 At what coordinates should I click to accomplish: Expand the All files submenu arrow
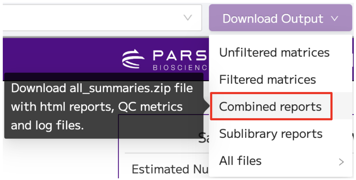(x=341, y=162)
